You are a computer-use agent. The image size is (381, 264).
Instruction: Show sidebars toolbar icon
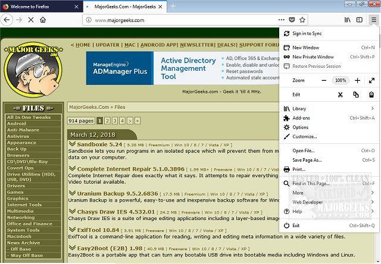click(360, 20)
